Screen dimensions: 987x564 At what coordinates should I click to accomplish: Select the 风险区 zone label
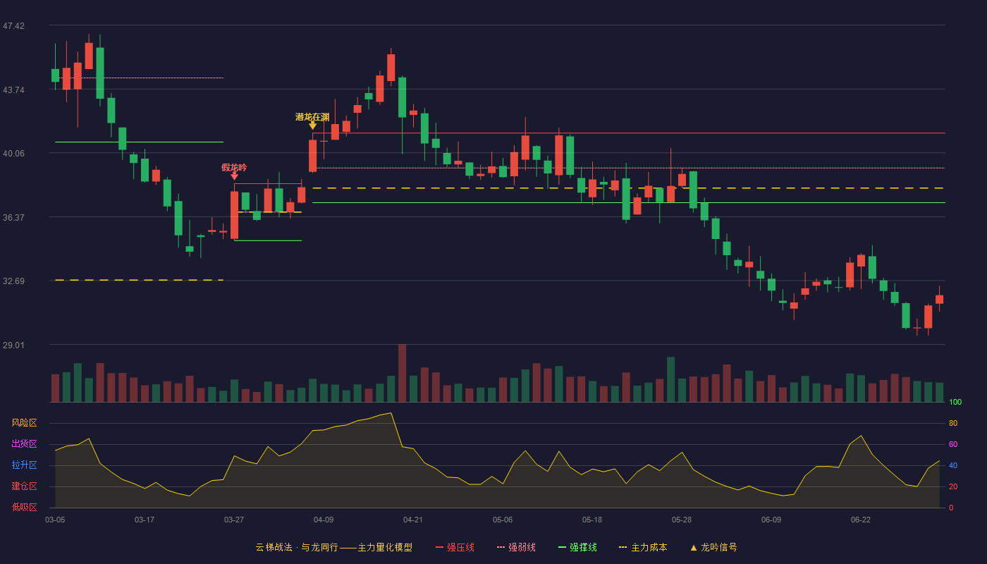(x=24, y=423)
